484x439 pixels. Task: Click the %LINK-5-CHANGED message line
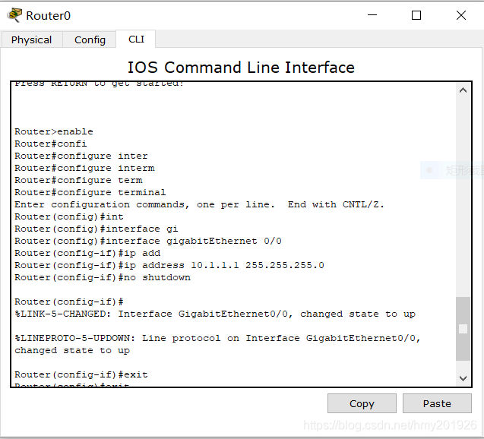(215, 314)
